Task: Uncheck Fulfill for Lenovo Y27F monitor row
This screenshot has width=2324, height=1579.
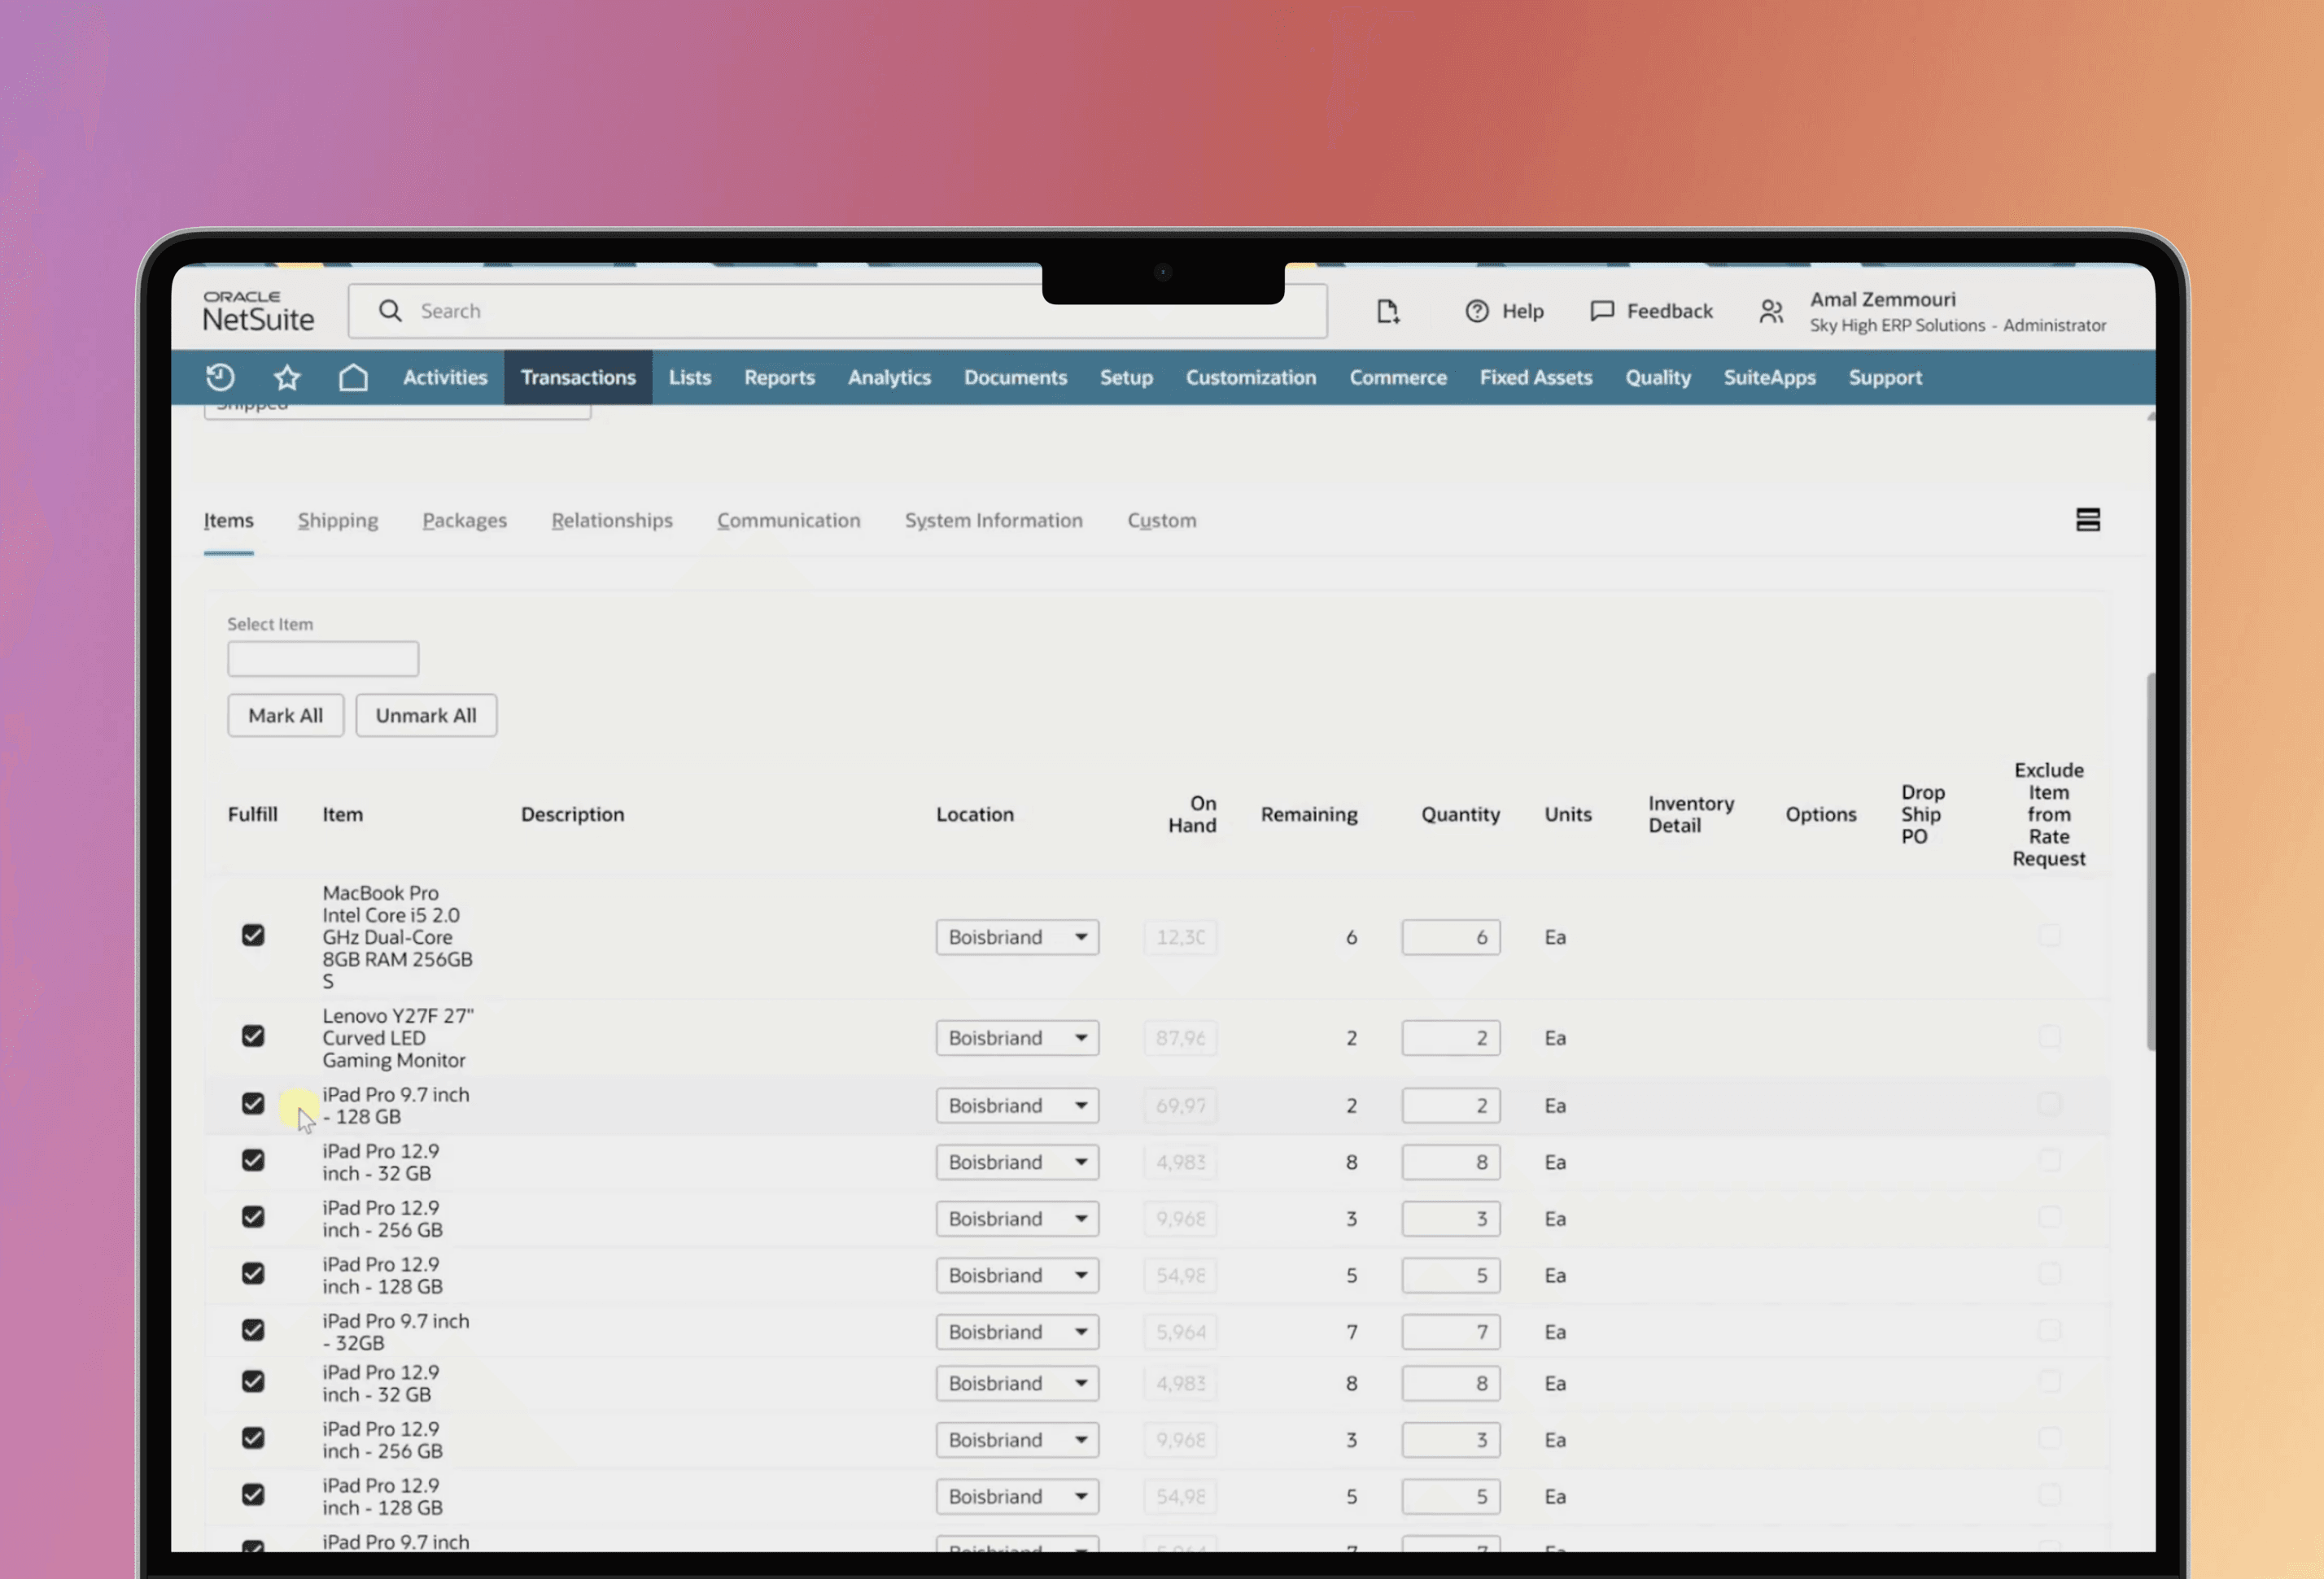Action: coord(253,1036)
